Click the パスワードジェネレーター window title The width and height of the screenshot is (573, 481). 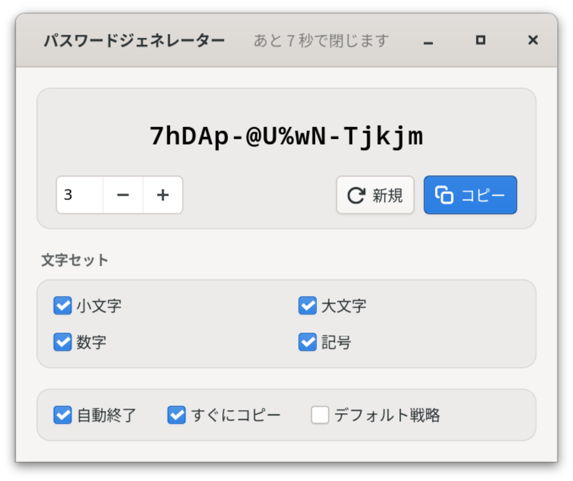point(134,40)
